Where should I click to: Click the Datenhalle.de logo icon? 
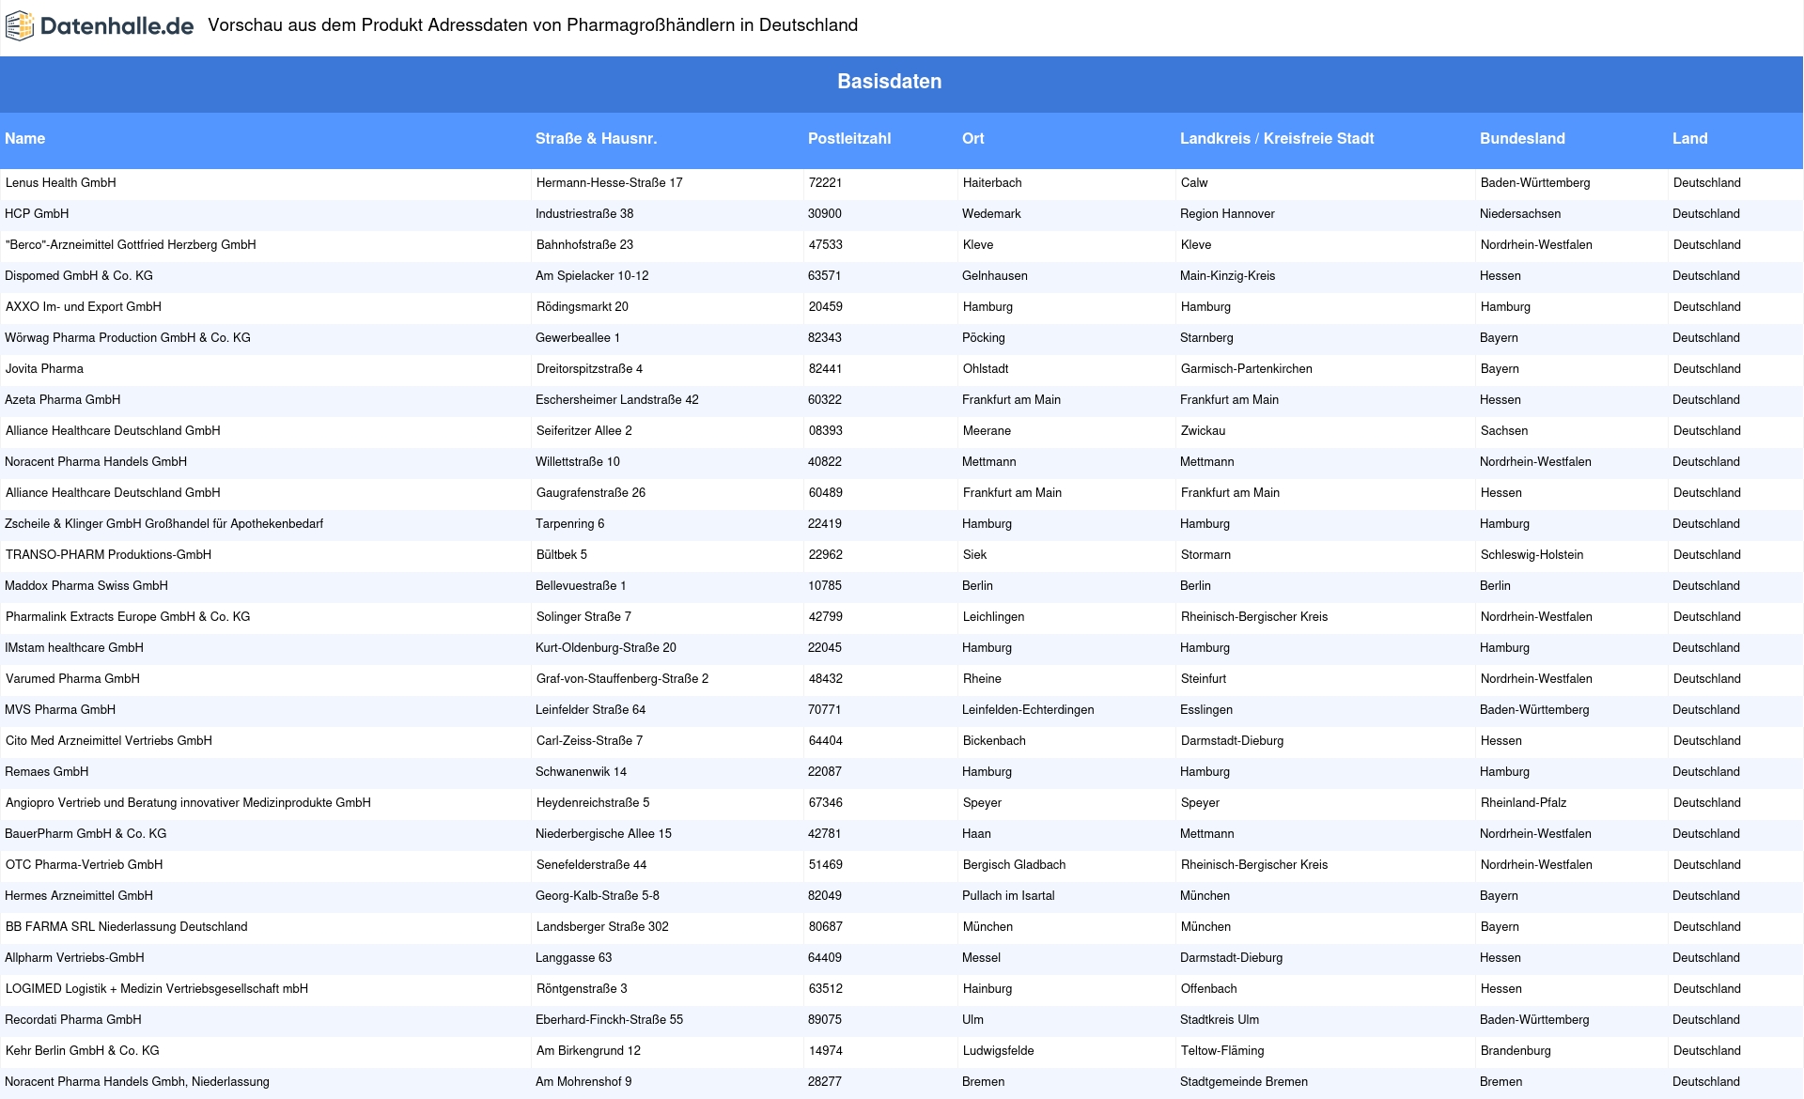pyautogui.click(x=19, y=26)
